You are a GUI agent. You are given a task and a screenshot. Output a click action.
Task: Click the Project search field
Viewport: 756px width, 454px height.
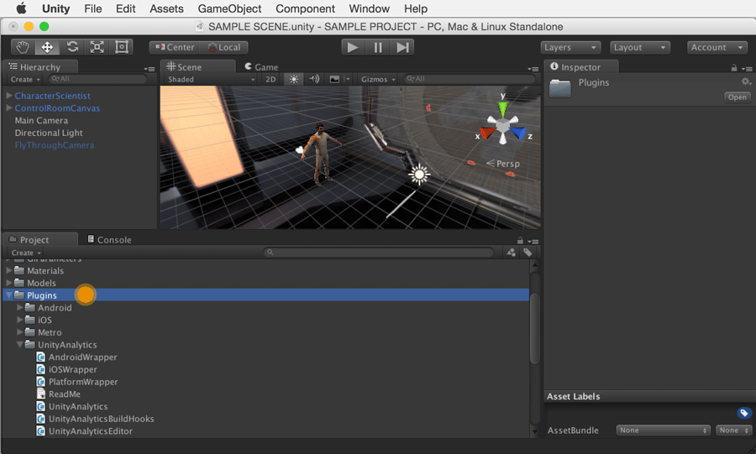pos(380,253)
